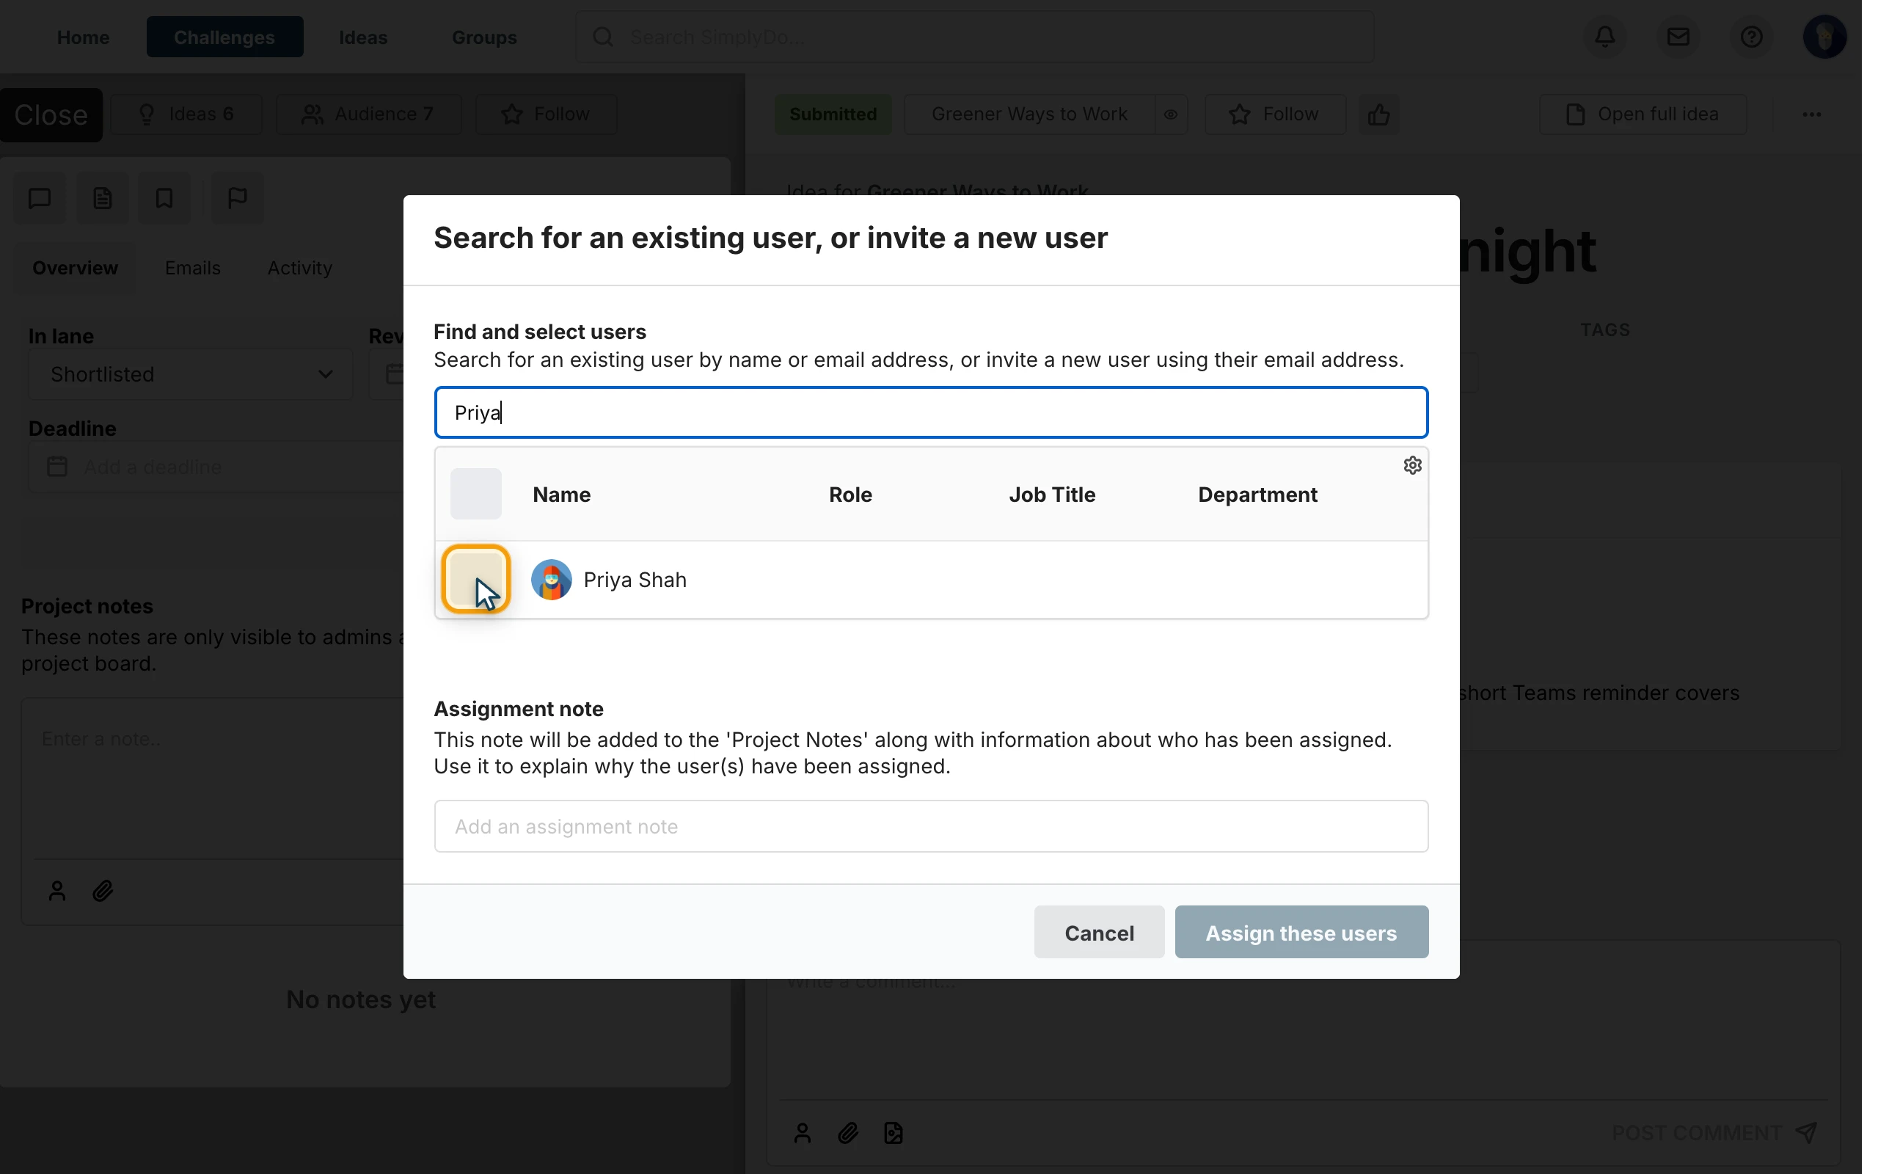Switch to the Emails tab
The height and width of the screenshot is (1174, 1878).
[x=192, y=268]
